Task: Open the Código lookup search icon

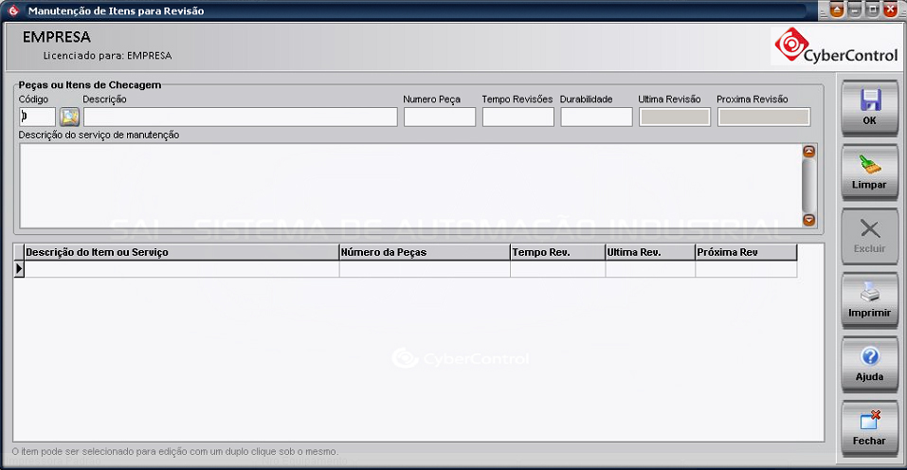Action: (x=69, y=117)
